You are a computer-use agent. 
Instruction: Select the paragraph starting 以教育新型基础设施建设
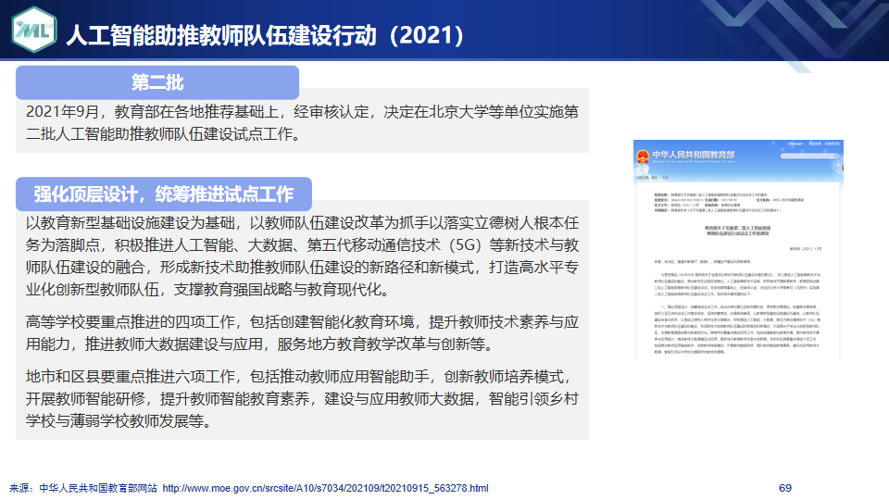303,256
